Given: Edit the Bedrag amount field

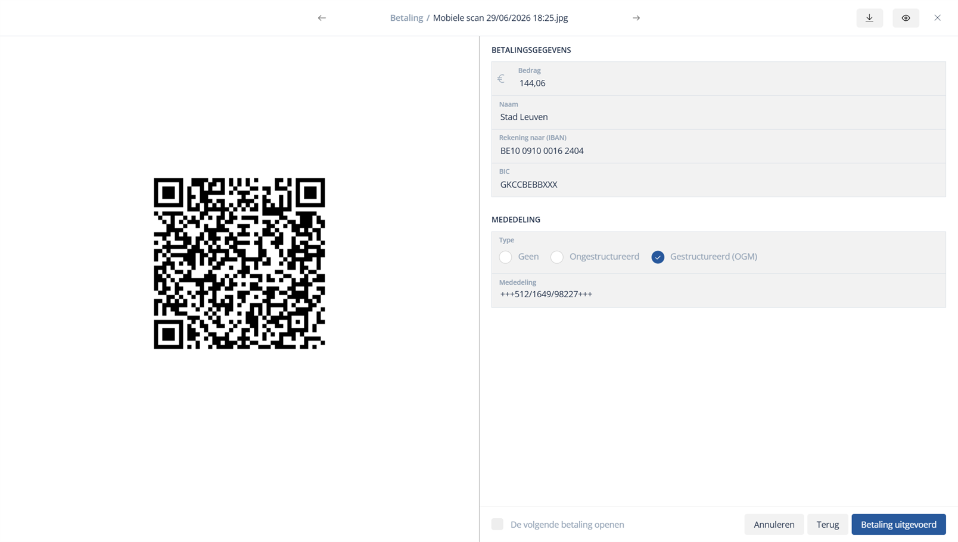Looking at the screenshot, I should 718,79.
